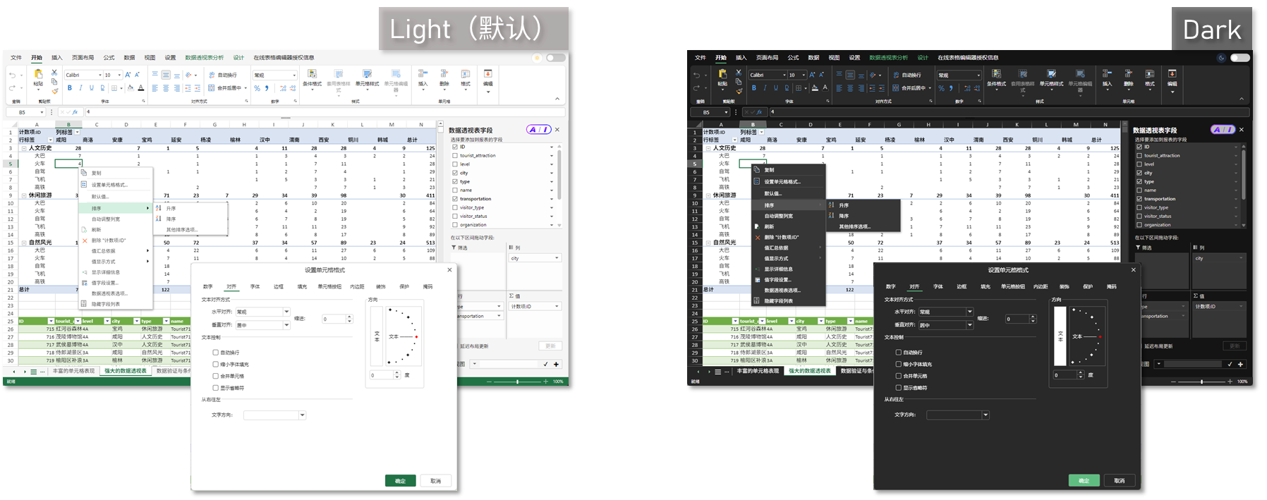Click the AI button in dark pivot panel

[x=1223, y=129]
